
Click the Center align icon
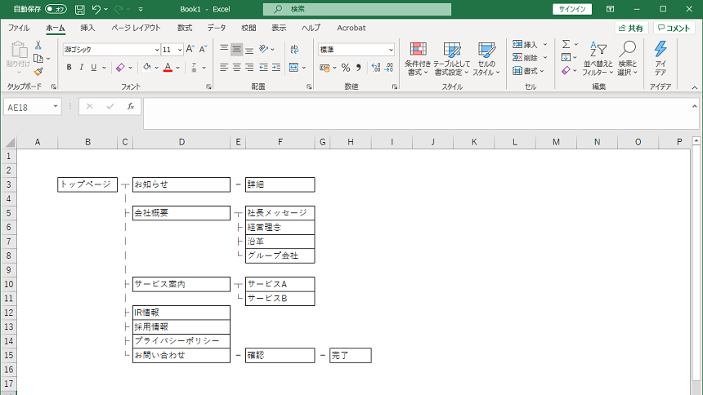pos(237,68)
